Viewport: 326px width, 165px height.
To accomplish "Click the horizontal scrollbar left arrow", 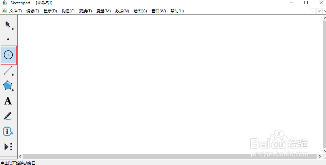I will (x=20, y=156).
